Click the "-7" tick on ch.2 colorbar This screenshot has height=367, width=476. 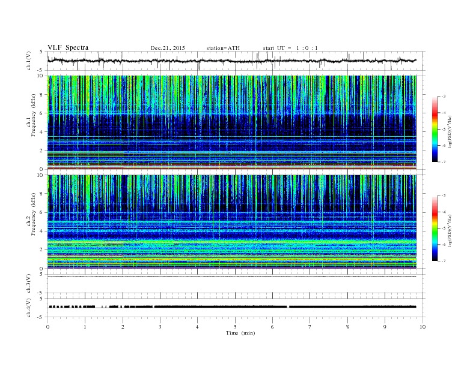pyautogui.click(x=444, y=261)
